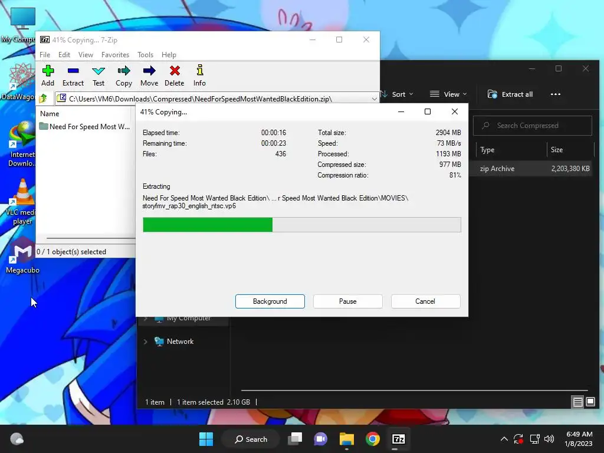Go up one folder level in 7-Zip
The image size is (604, 453).
pos(43,99)
